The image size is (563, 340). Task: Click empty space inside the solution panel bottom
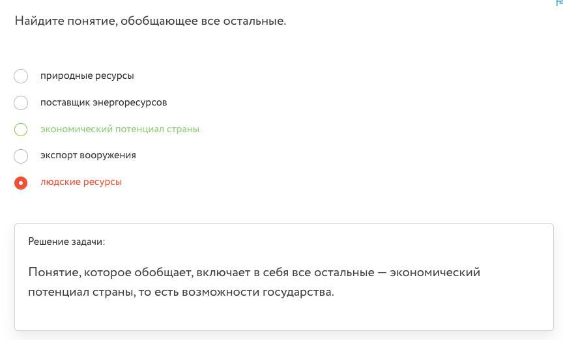[x=283, y=317]
